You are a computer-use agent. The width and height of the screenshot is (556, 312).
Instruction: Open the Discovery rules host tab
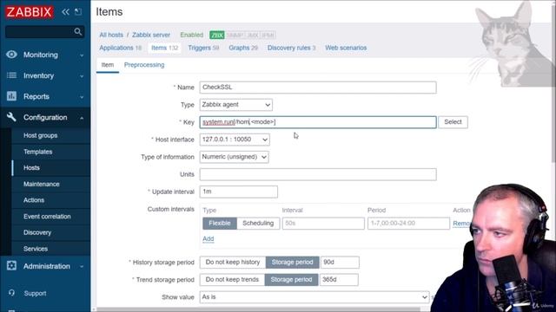(x=291, y=48)
